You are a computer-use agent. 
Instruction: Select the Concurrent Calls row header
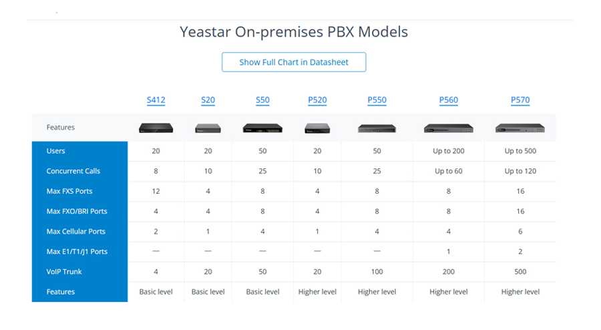73,171
